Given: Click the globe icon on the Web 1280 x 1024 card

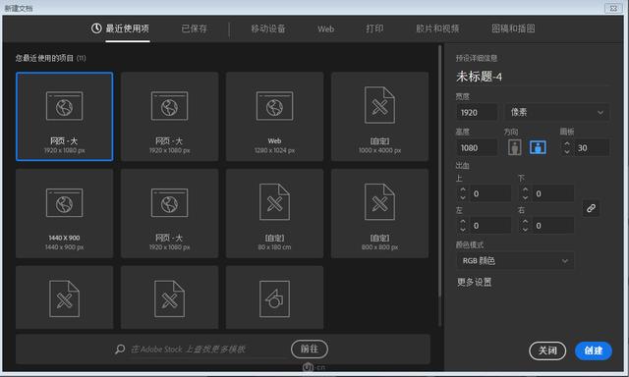Looking at the screenshot, I should point(274,106).
